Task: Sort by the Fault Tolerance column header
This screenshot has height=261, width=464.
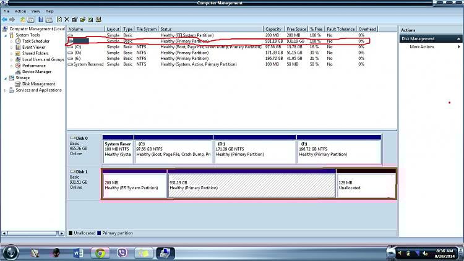Action: point(341,29)
